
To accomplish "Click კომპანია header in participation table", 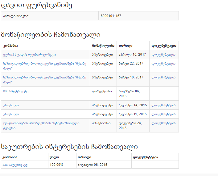I will 10,46.
